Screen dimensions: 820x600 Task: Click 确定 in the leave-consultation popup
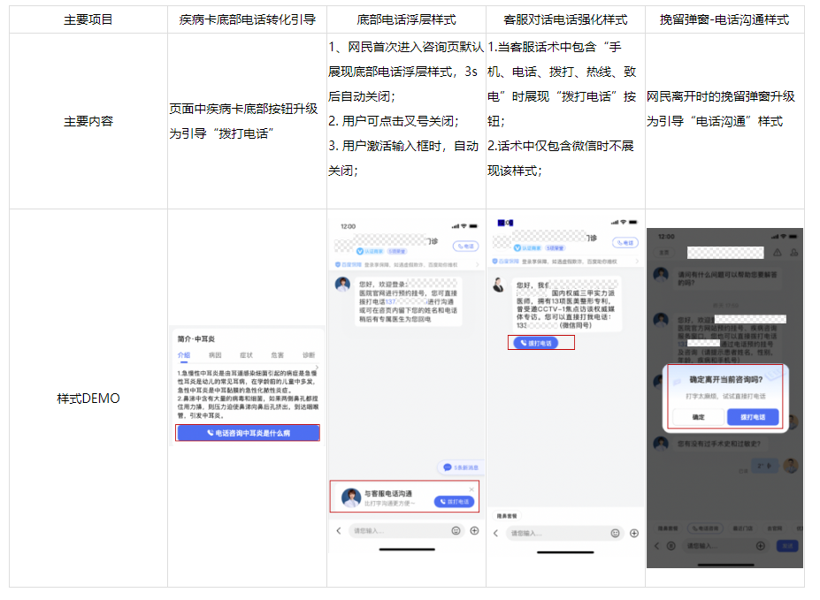point(698,416)
